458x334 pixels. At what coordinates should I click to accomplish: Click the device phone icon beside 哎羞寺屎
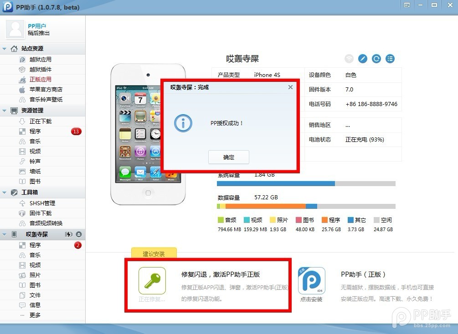tap(14, 234)
